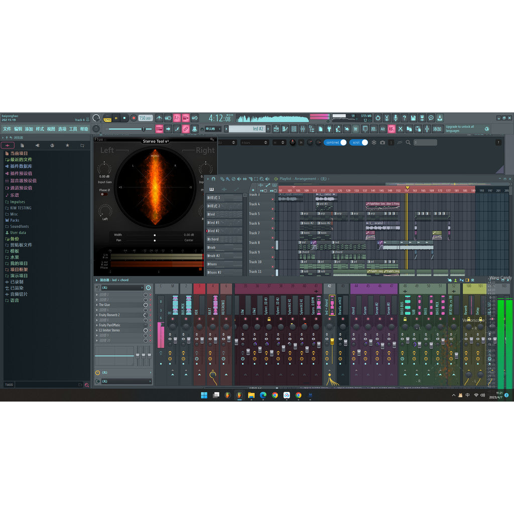The image size is (514, 514).
Task: Click the star favorites browser tab icon
Action: (x=67, y=145)
